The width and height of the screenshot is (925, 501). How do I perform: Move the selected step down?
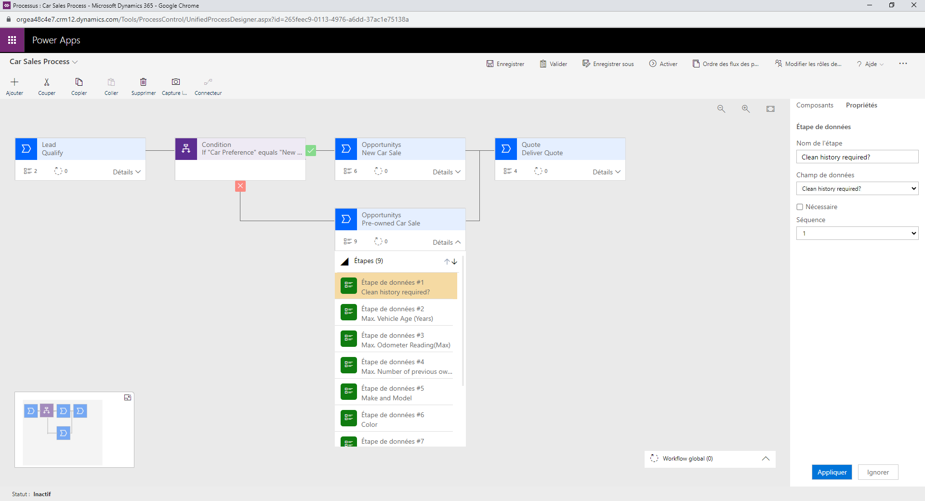tap(454, 262)
